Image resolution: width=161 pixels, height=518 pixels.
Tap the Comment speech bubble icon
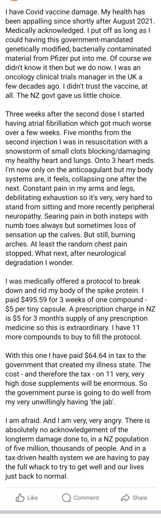tap(66, 497)
